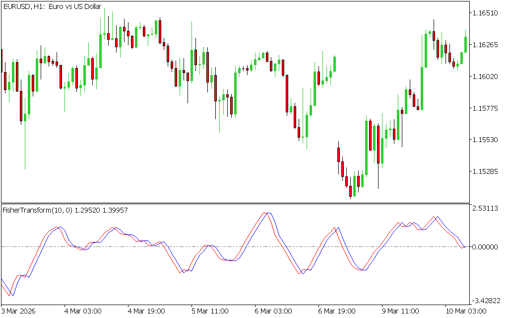Select the 1.15285 price axis value
The height and width of the screenshot is (318, 508).
point(485,172)
